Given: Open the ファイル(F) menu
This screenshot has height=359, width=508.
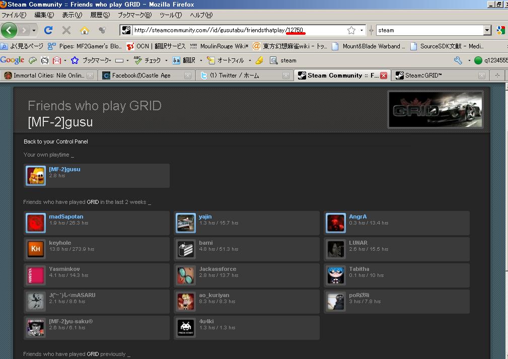Looking at the screenshot, I should [14, 15].
